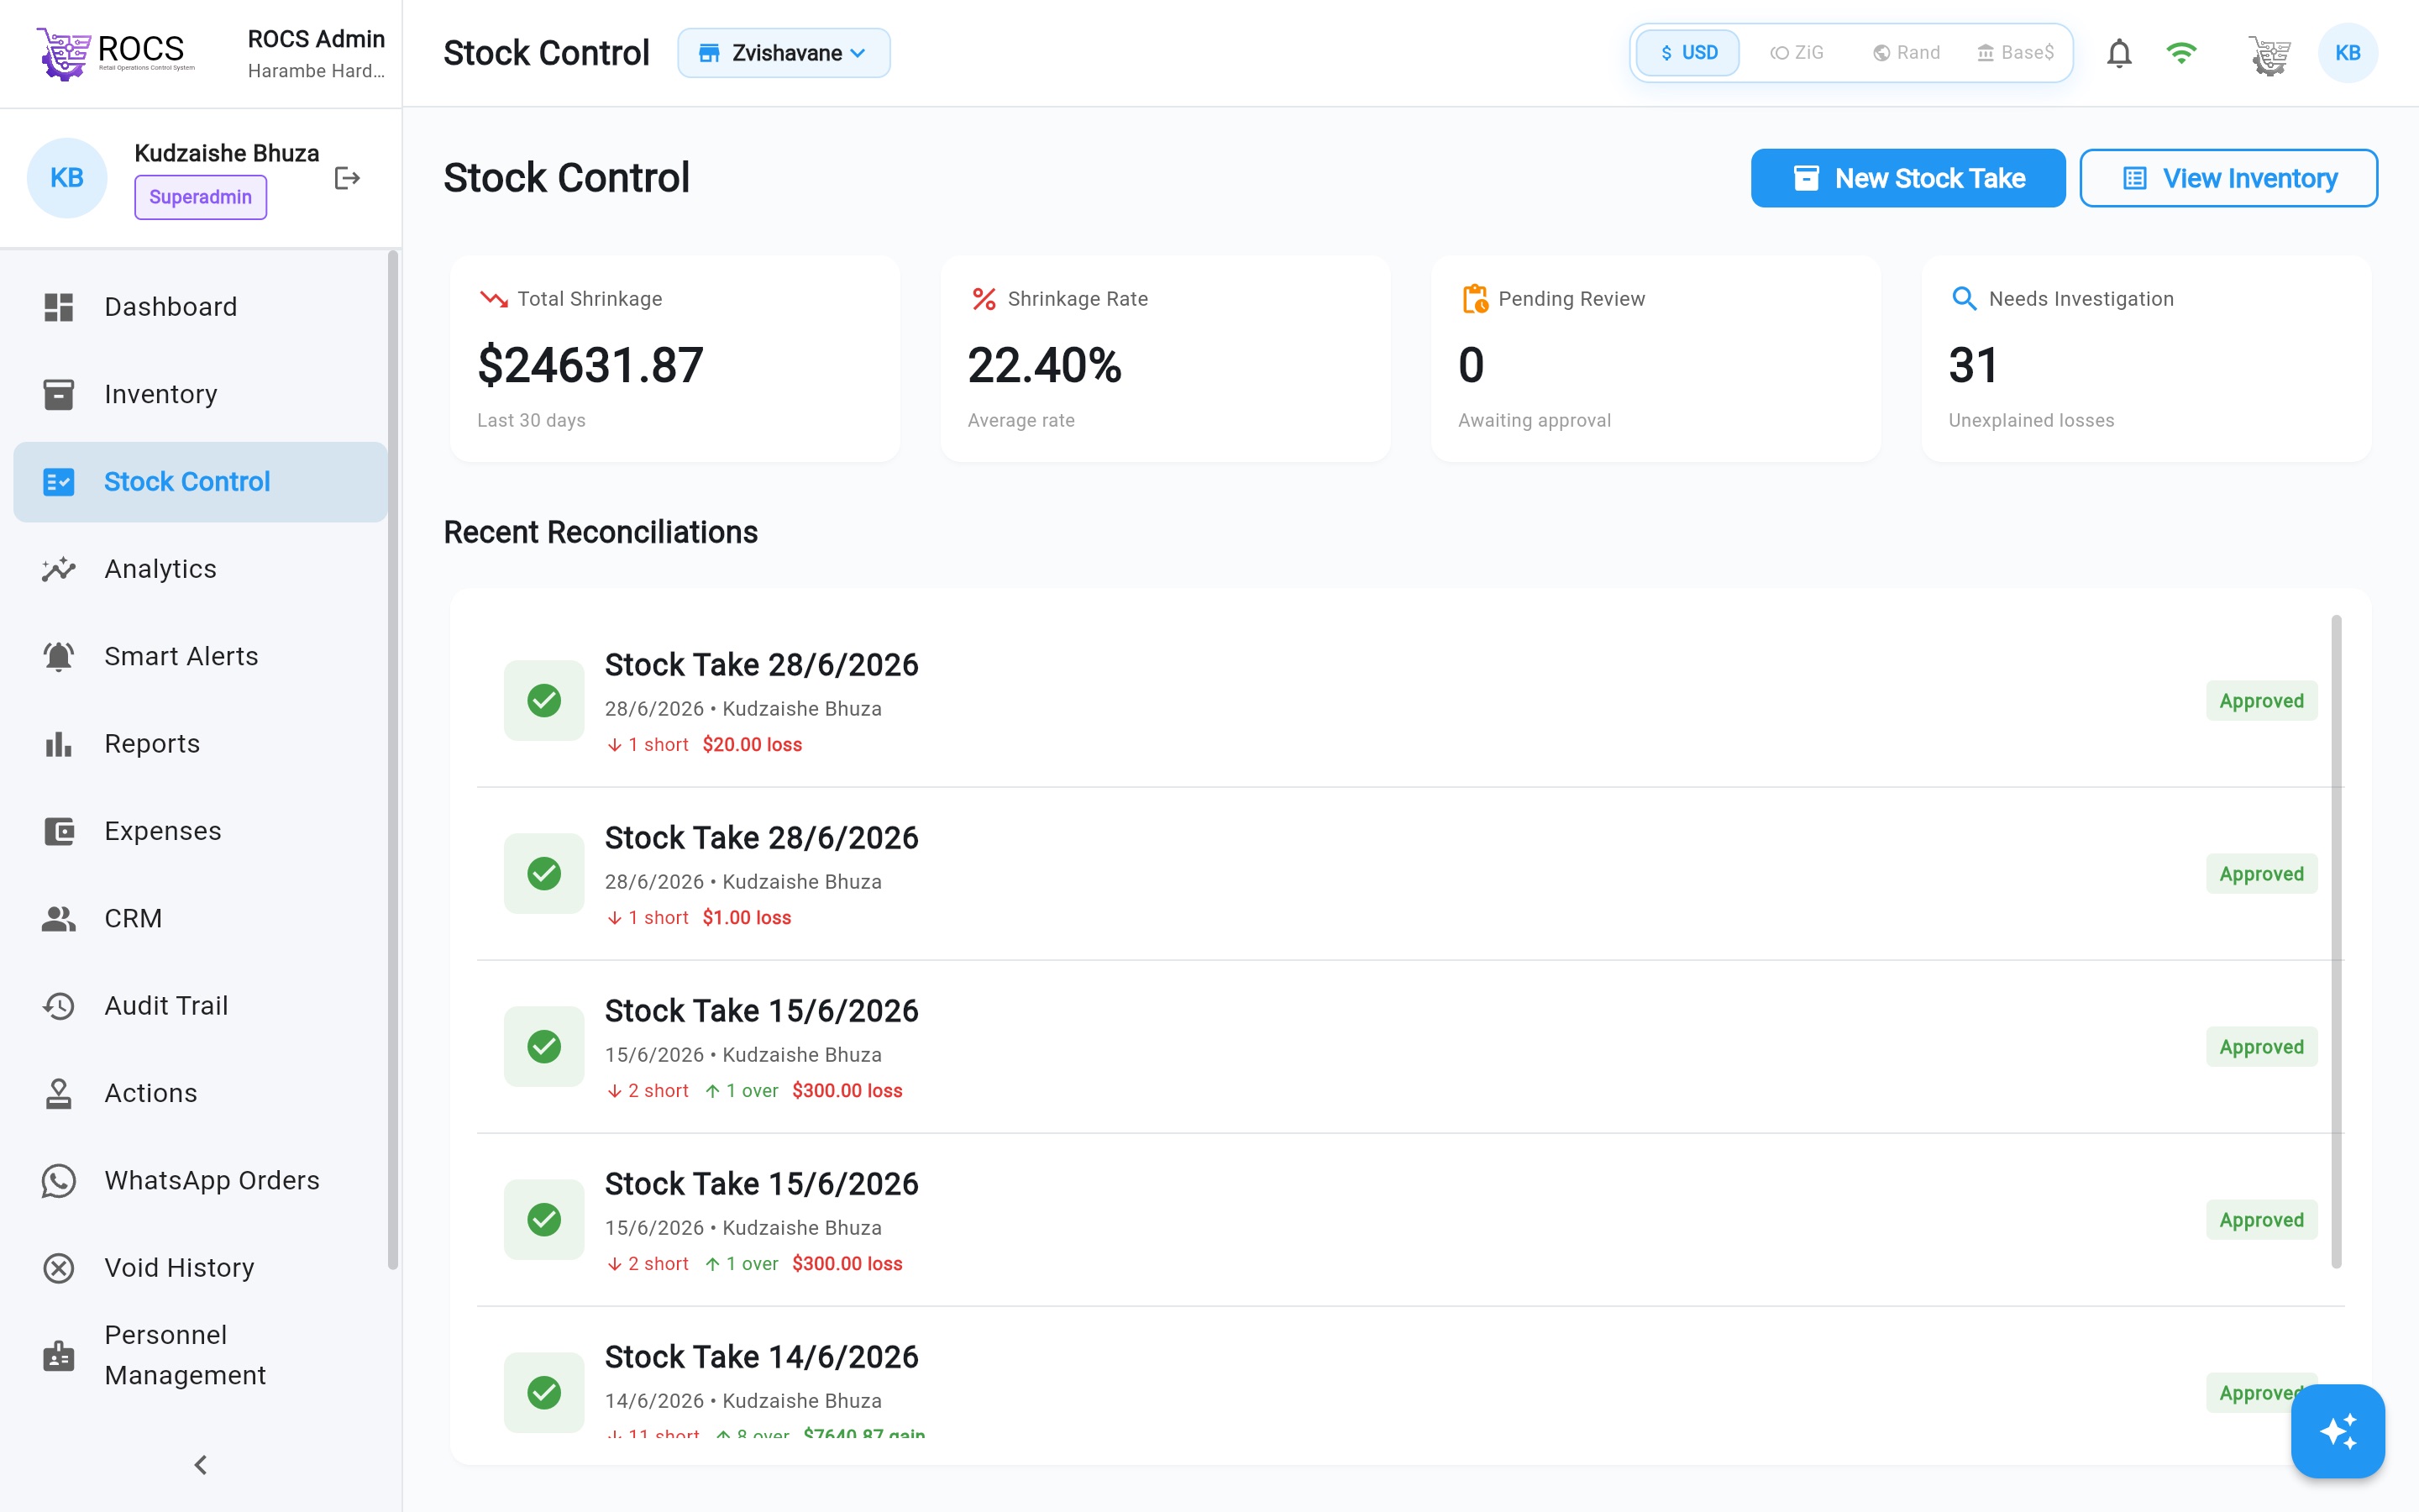Open the shopping cart icon in header

pos(2269,54)
